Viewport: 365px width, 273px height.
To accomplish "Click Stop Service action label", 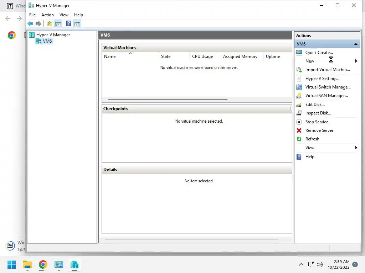I will [x=317, y=122].
